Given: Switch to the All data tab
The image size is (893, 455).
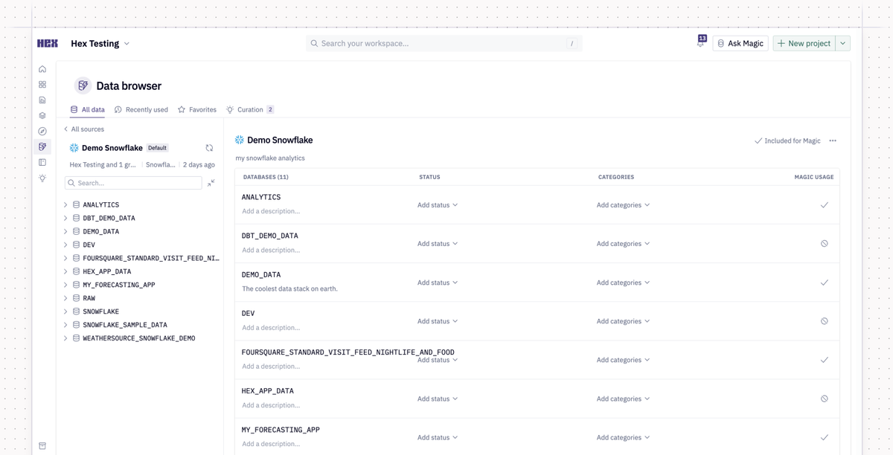Looking at the screenshot, I should click(x=87, y=109).
